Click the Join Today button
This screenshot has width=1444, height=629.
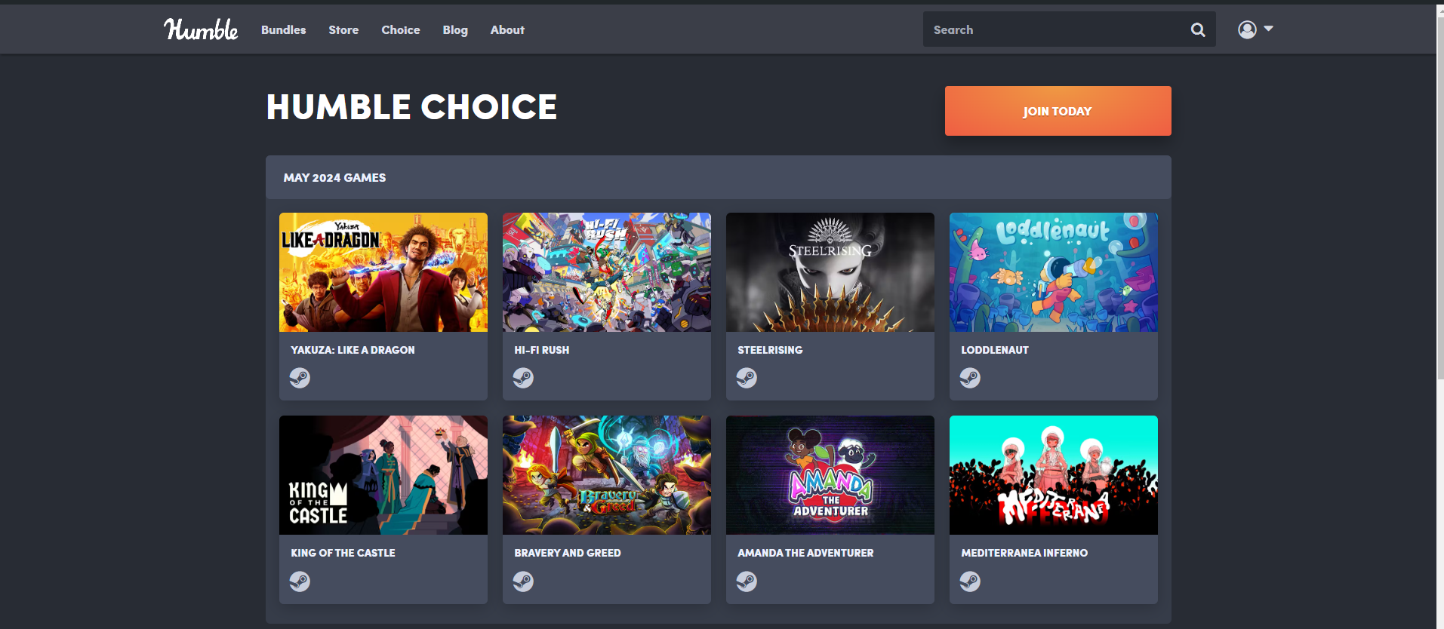point(1058,111)
